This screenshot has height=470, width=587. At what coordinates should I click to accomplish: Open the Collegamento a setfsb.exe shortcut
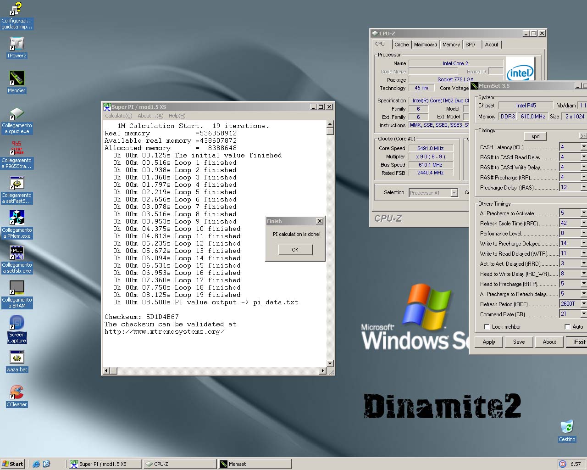pyautogui.click(x=17, y=260)
